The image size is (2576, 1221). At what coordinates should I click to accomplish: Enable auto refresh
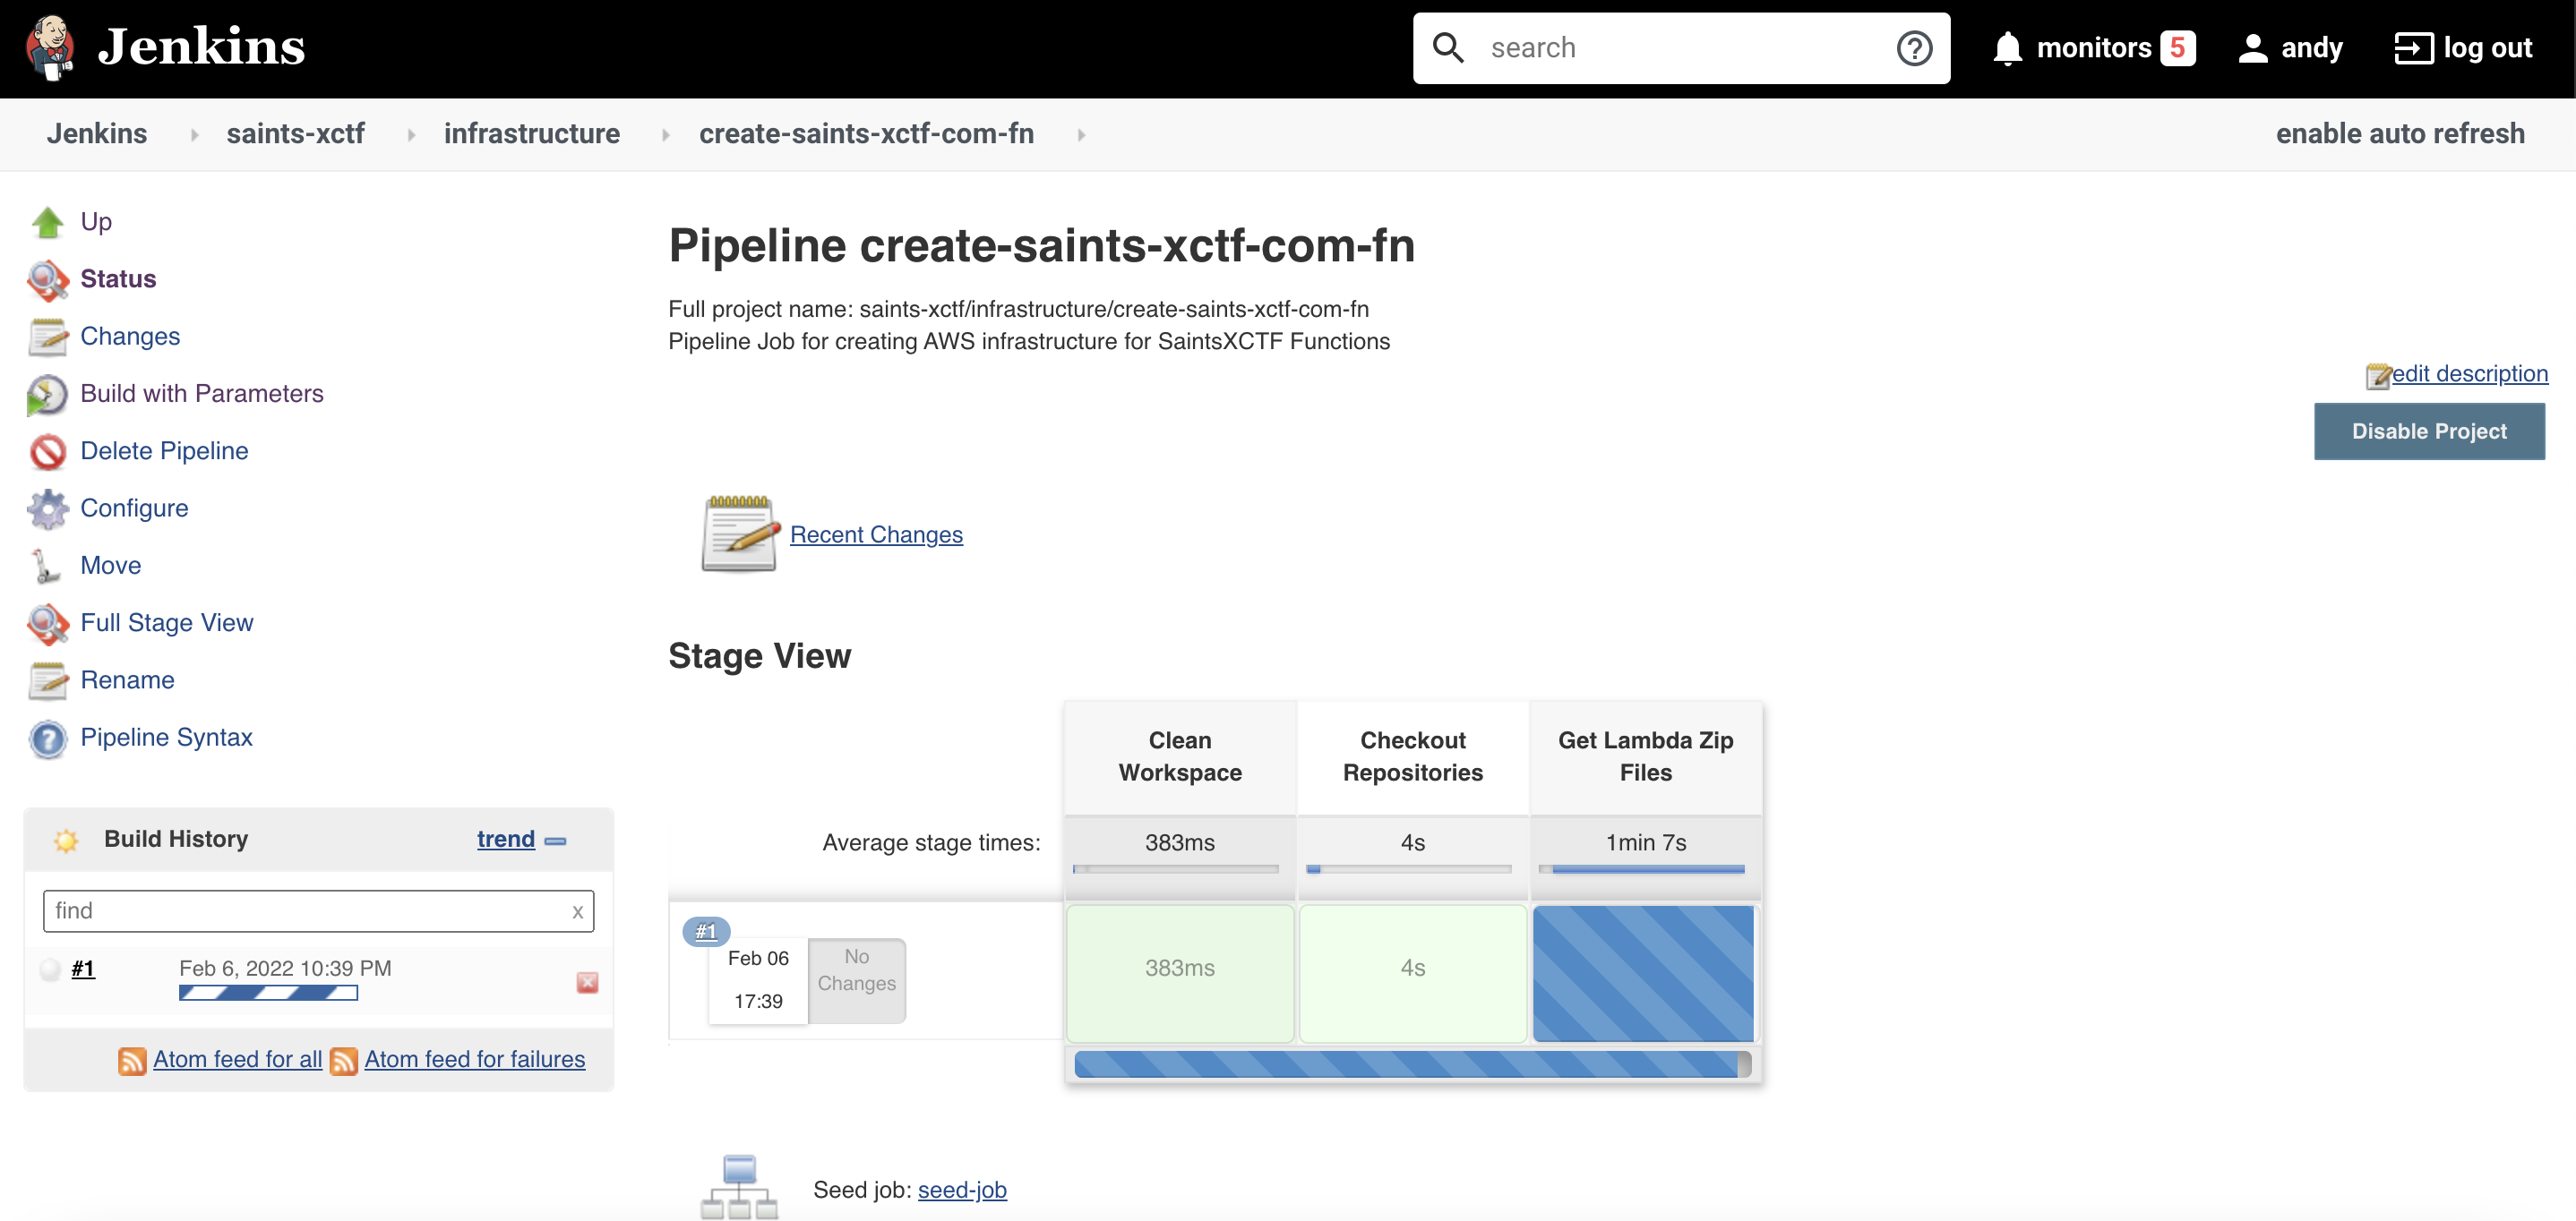point(2399,134)
